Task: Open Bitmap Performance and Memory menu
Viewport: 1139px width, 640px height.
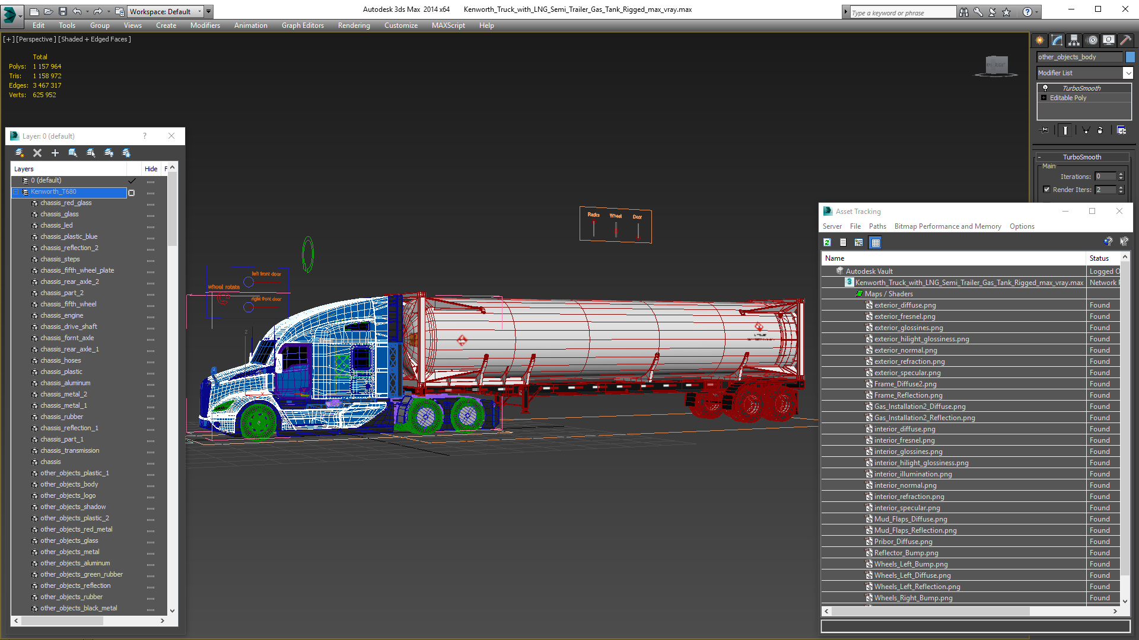Action: [947, 226]
